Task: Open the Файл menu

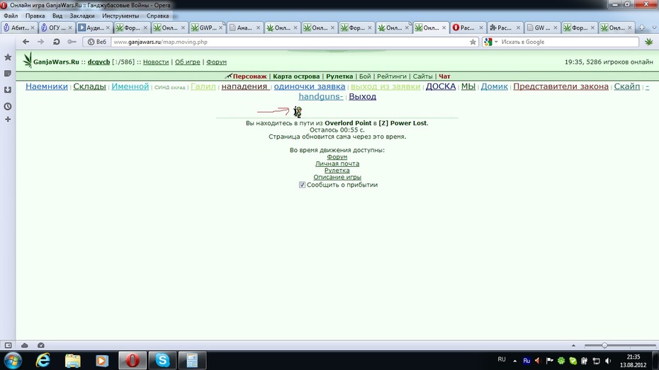Action: [11, 16]
